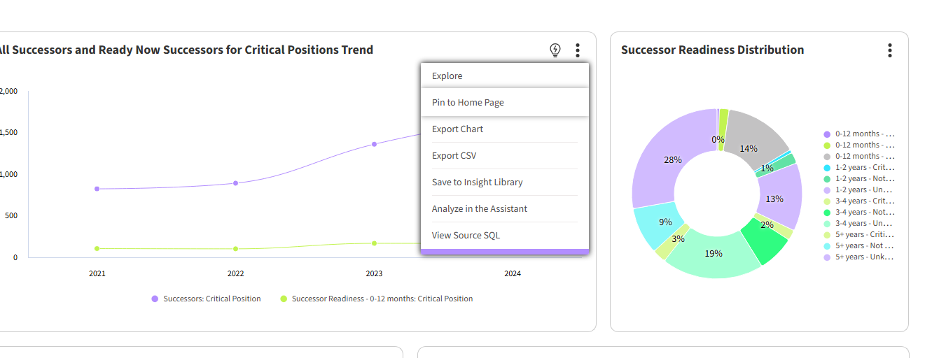Choose Pin to Home Page option
The height and width of the screenshot is (358, 946).
(468, 102)
